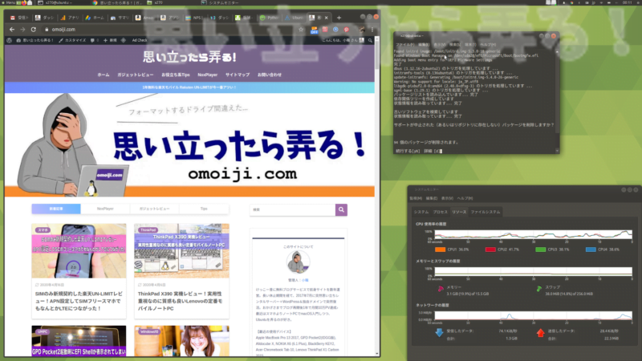
Task: Open お問い合わせ in the site navigation
Action: point(270,75)
